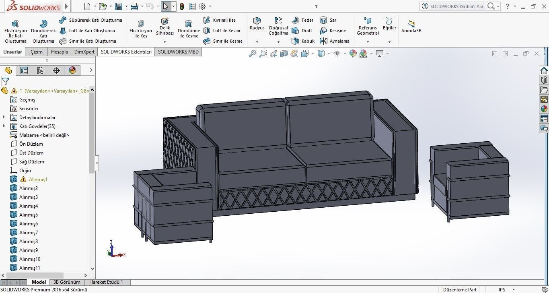The image size is (549, 293).
Task: Open the DisplayManager color-ball tab
Action: click(x=72, y=70)
